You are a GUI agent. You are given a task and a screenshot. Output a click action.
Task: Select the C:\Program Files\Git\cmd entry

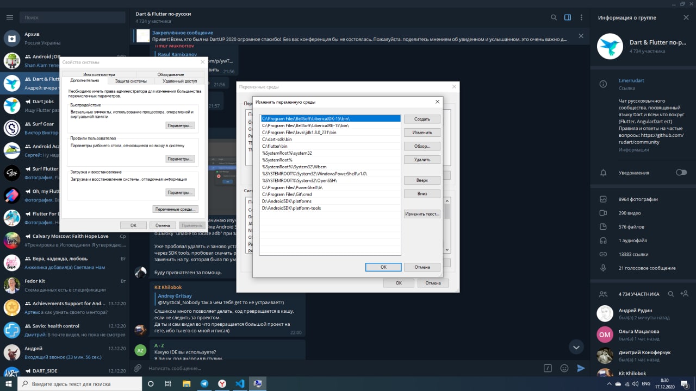coord(330,194)
